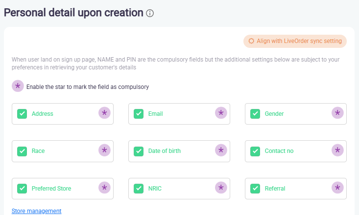Untick the Contact no checkbox
This screenshot has width=359, height=215.
click(x=255, y=151)
